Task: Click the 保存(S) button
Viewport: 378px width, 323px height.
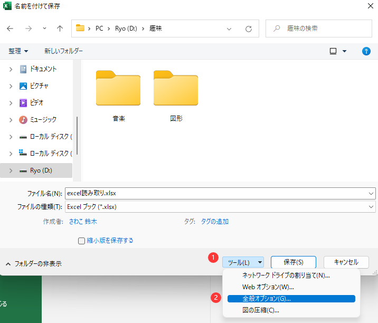Action: pyautogui.click(x=294, y=262)
